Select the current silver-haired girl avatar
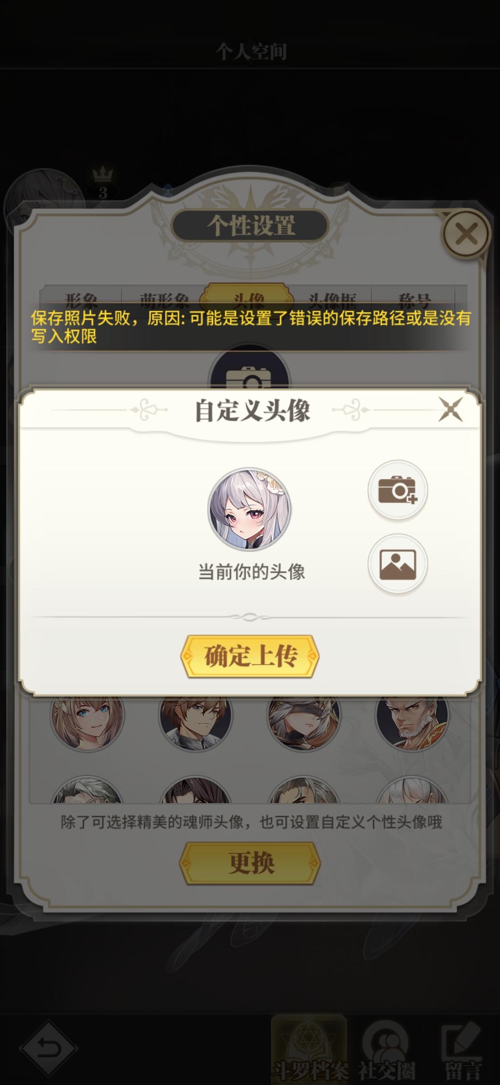 click(249, 509)
